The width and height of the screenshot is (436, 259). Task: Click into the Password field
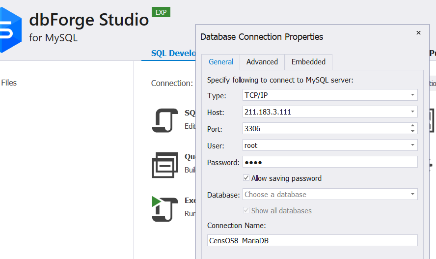click(330, 162)
